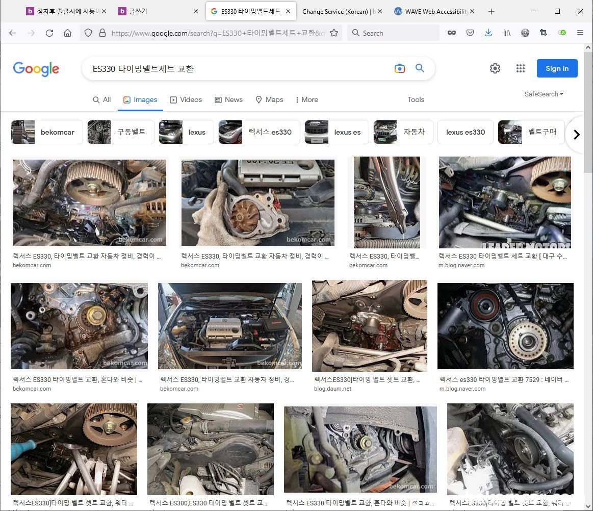Viewport: 593px width, 511px height.
Task: Filter images by bekomcar chip
Action: click(x=47, y=132)
